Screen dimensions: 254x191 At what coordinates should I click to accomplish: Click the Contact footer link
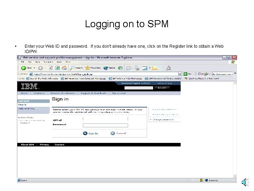pyautogui.click(x=60, y=145)
